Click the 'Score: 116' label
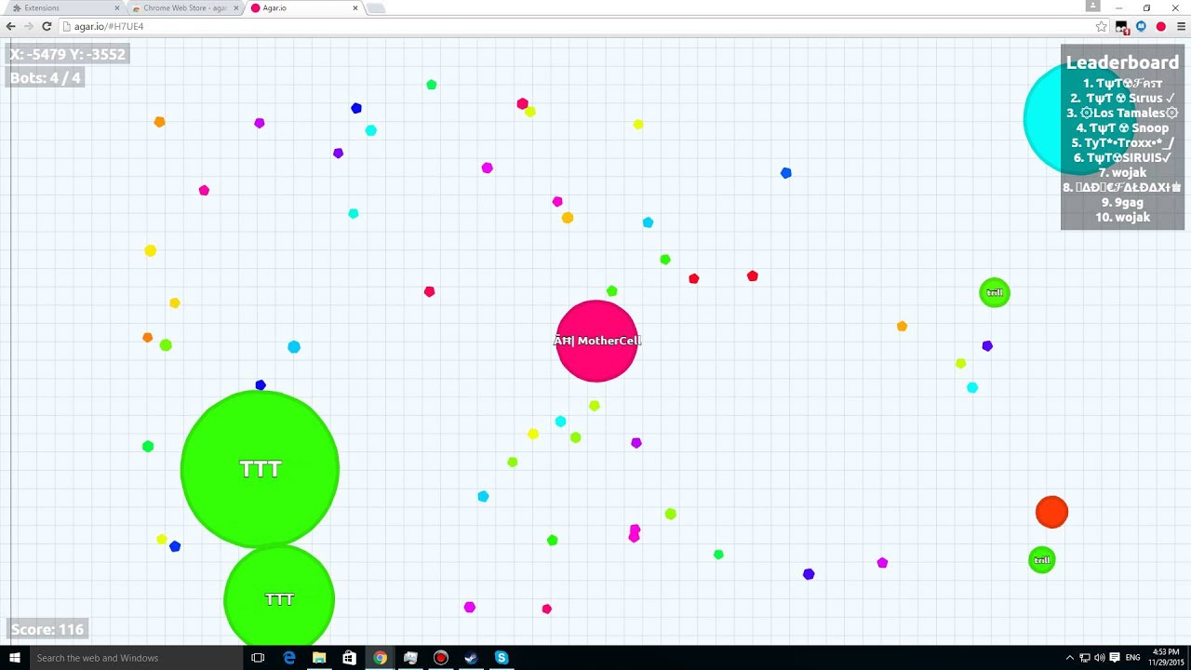Image resolution: width=1191 pixels, height=670 pixels. point(47,629)
